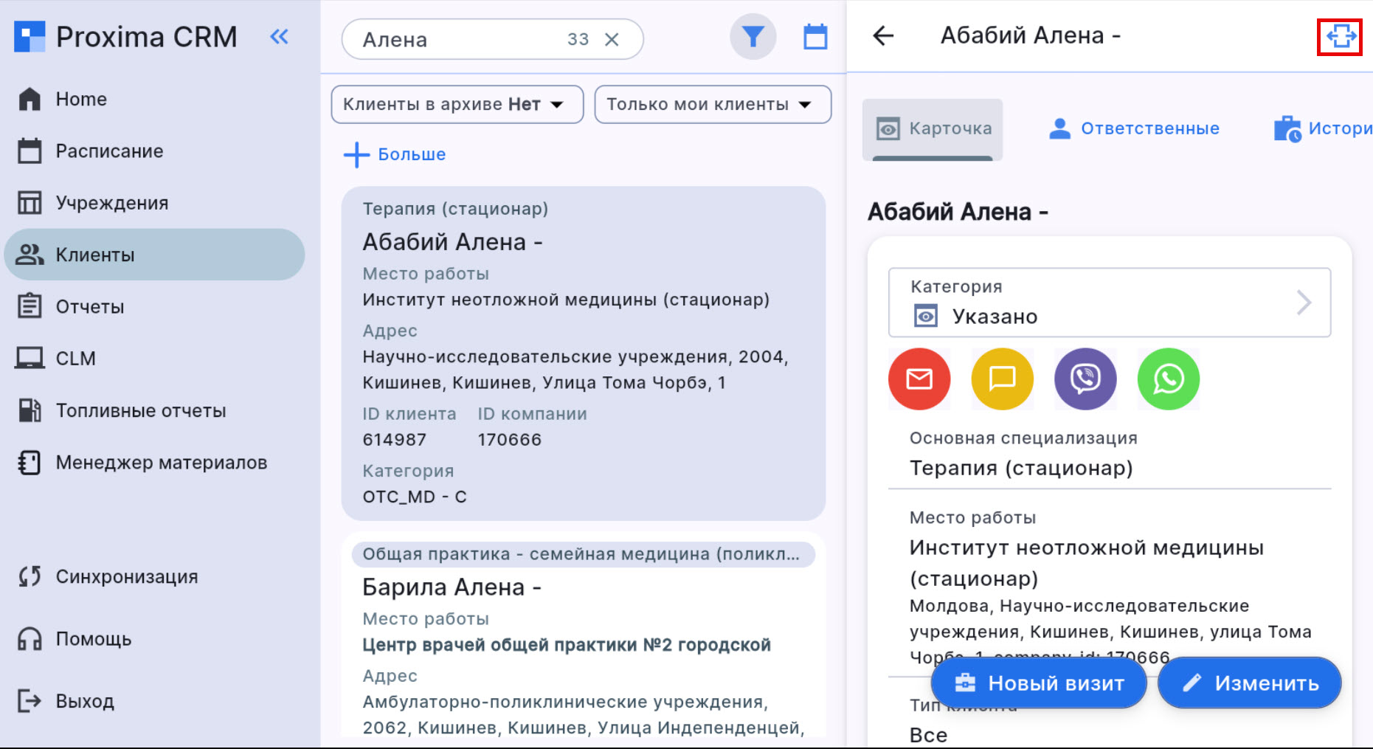Open 'Только мои клиенты' dropdown

[x=712, y=105]
